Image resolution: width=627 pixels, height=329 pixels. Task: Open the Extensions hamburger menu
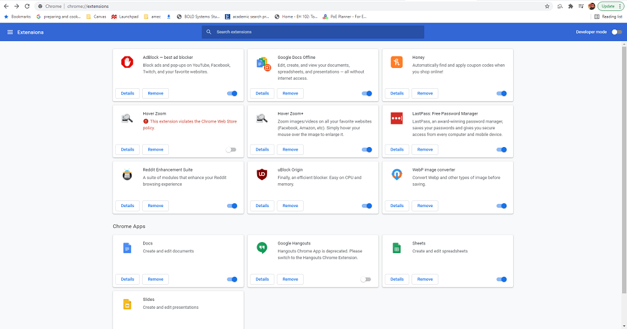(x=10, y=32)
